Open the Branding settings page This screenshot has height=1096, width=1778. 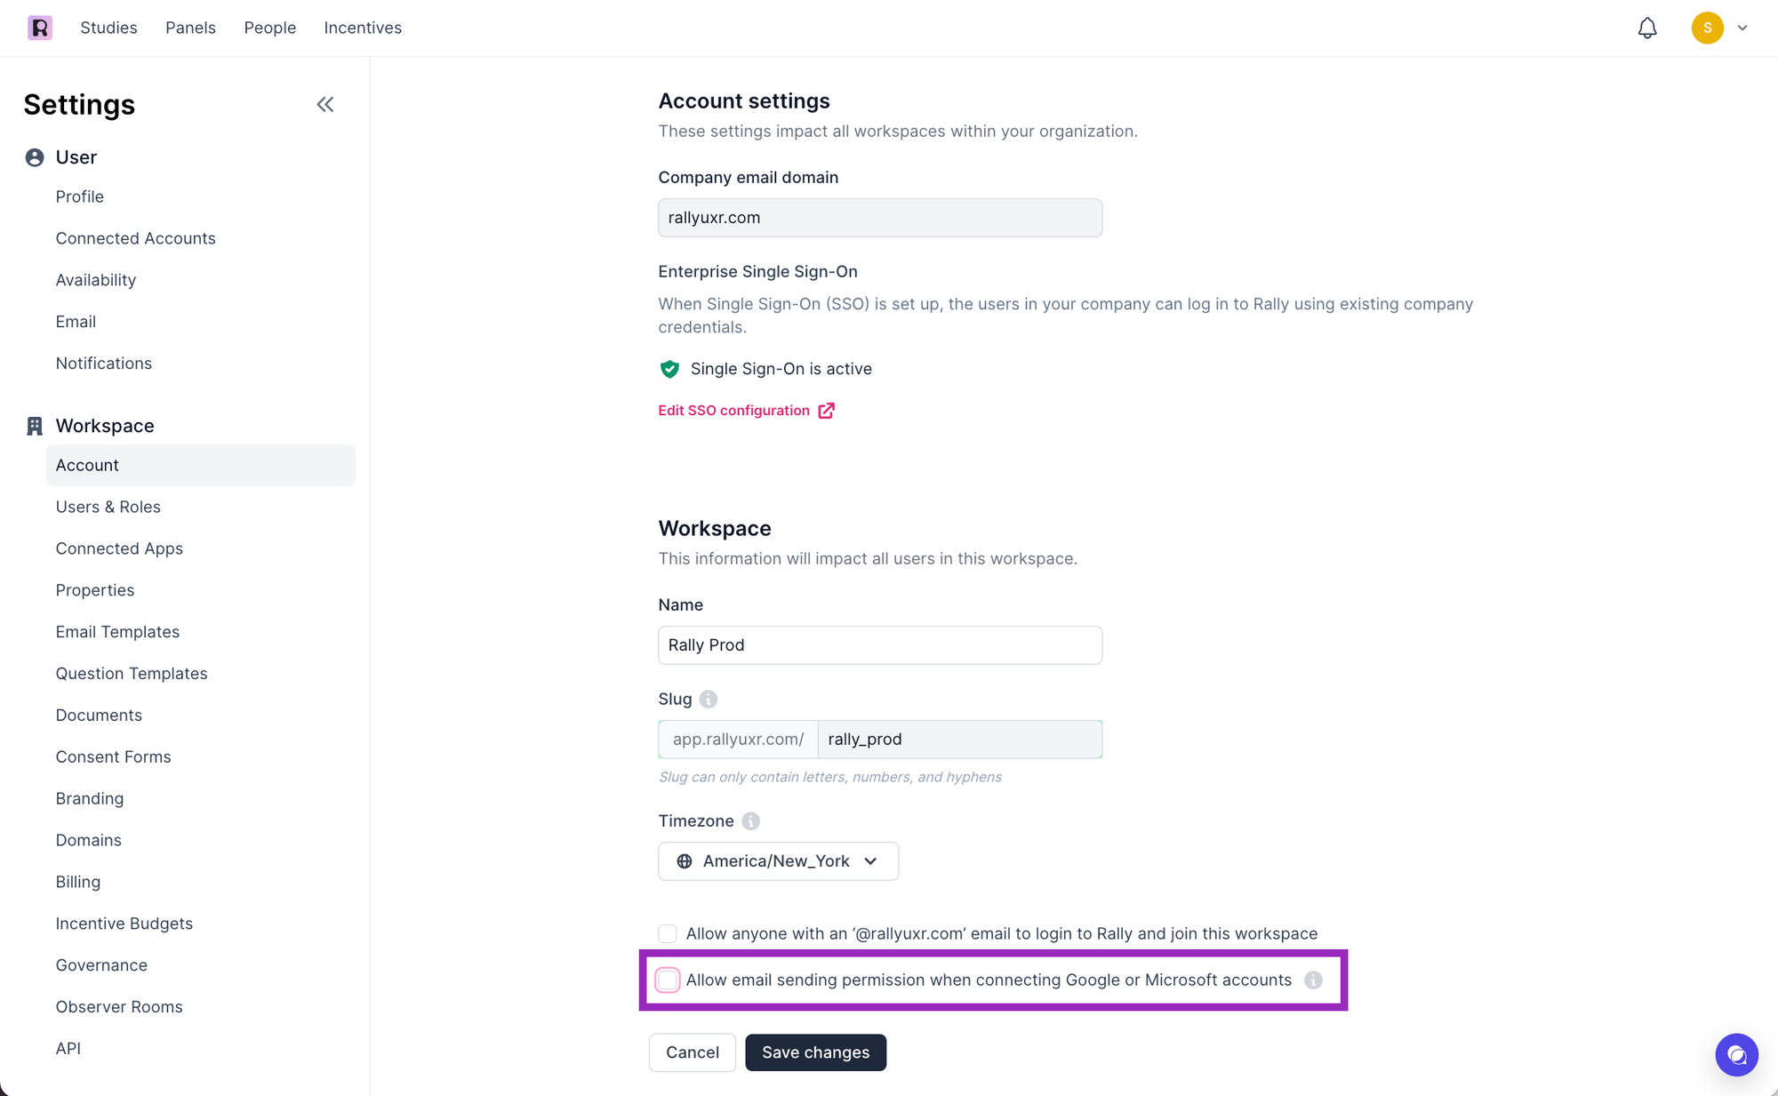[x=90, y=798]
